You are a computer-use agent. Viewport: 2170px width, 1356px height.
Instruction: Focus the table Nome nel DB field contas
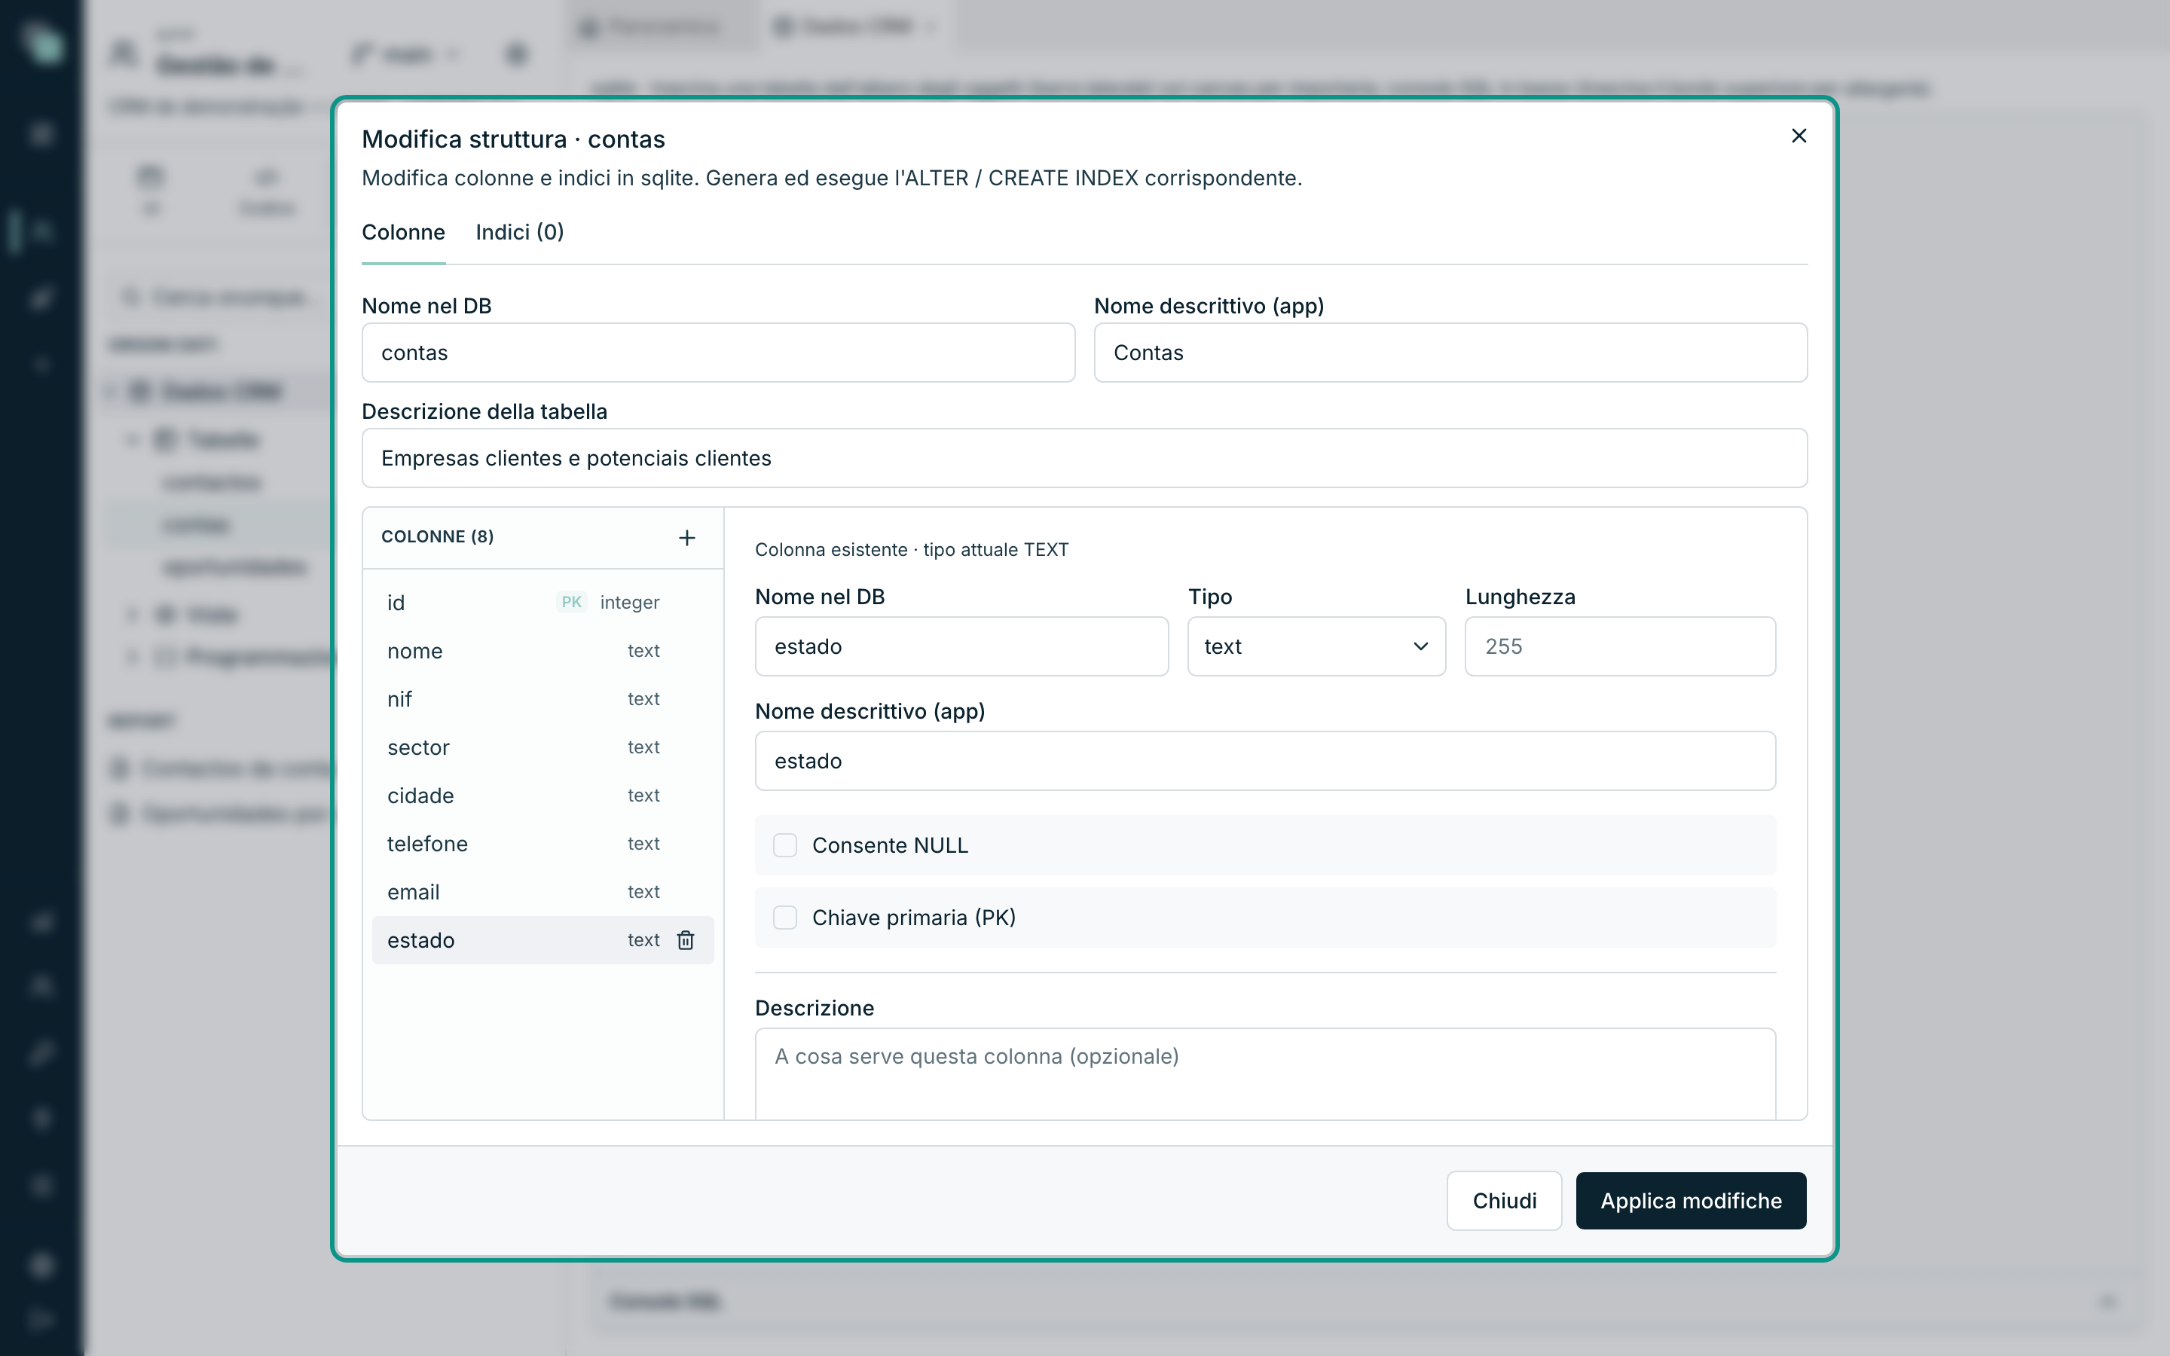coord(718,353)
